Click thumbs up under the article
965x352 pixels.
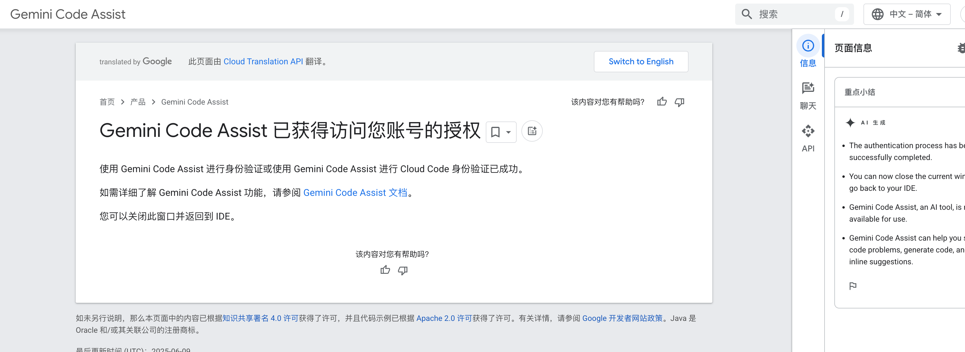(385, 270)
